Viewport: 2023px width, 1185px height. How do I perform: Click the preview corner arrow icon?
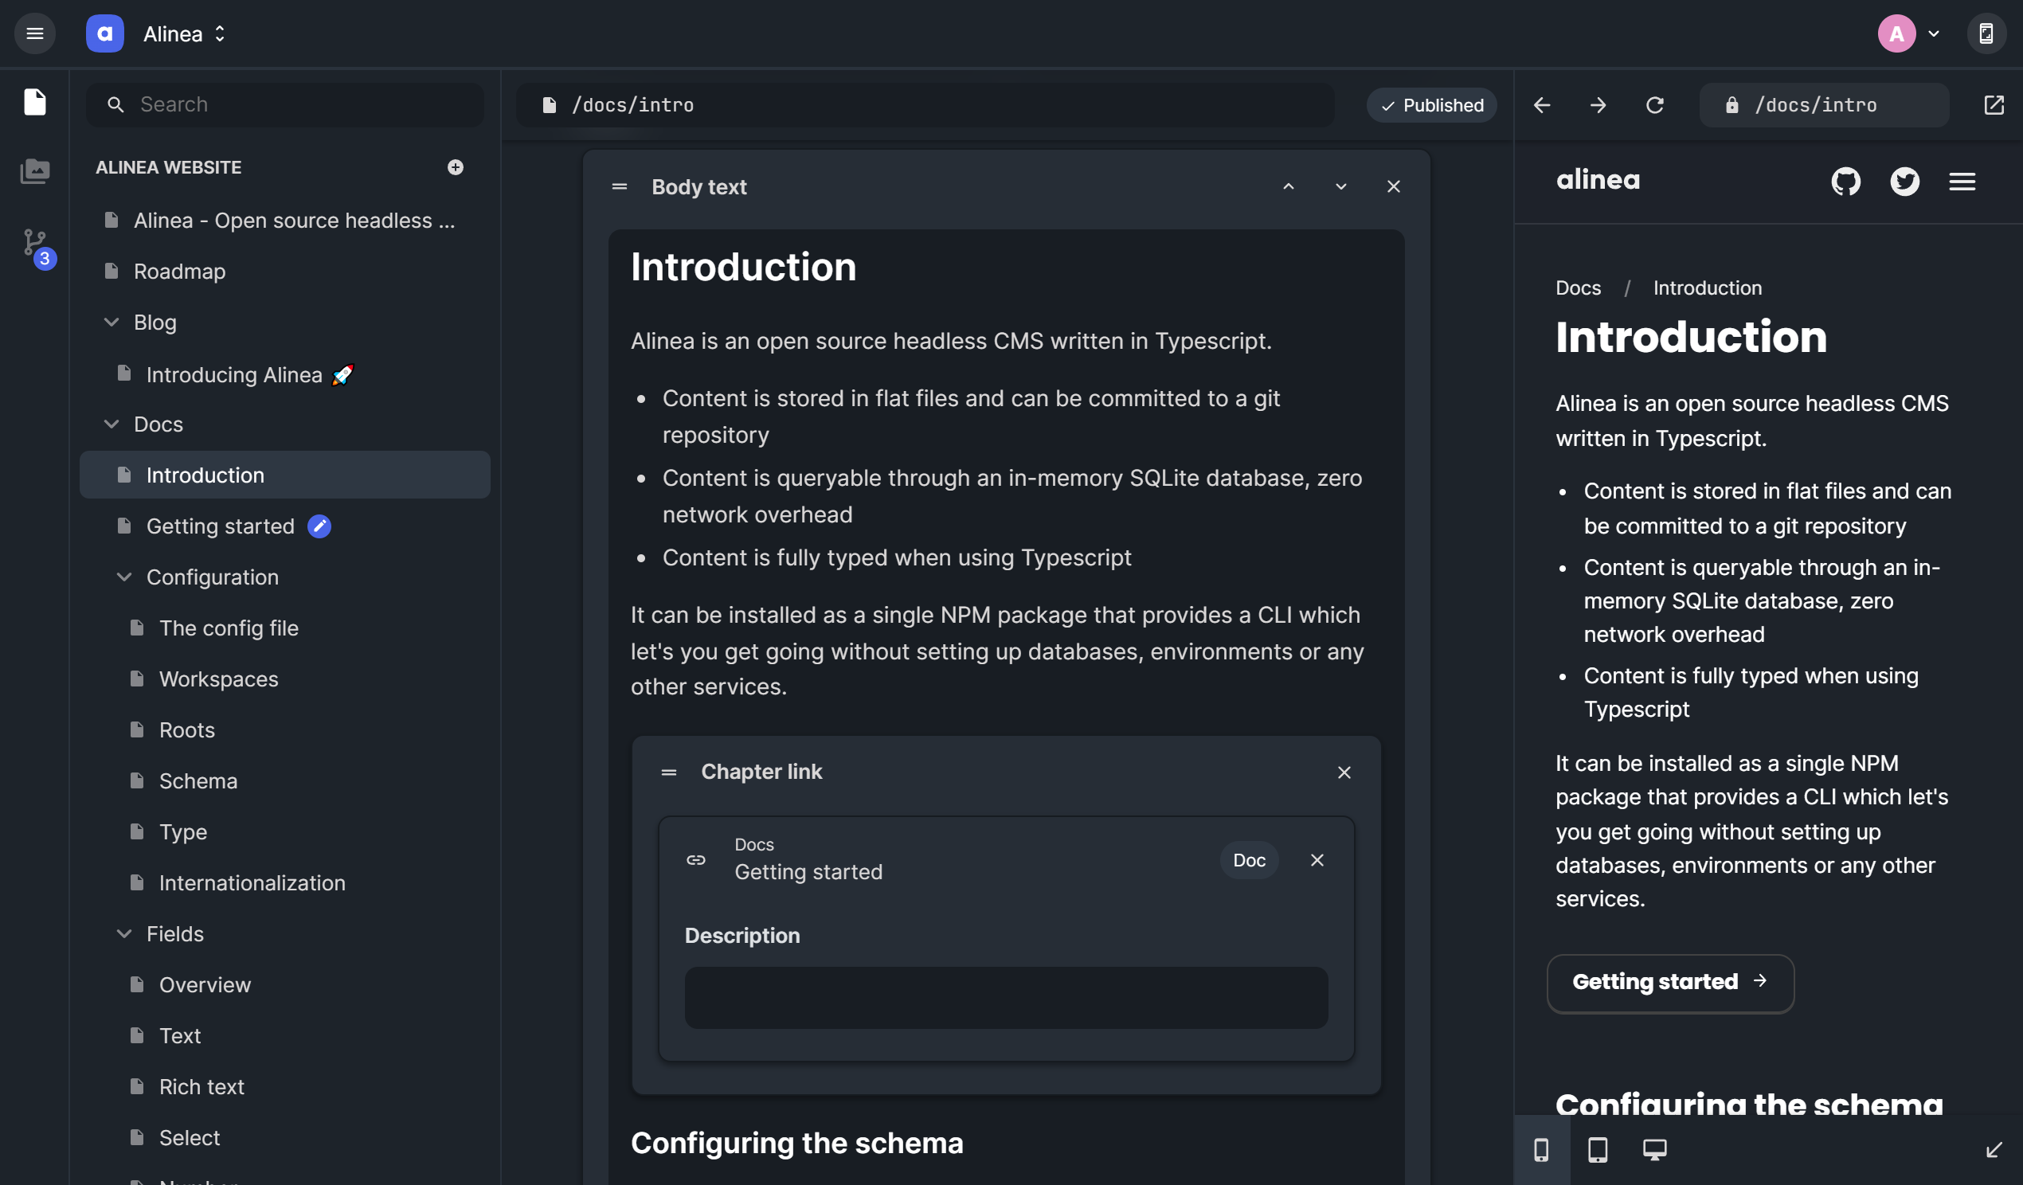(1994, 1150)
